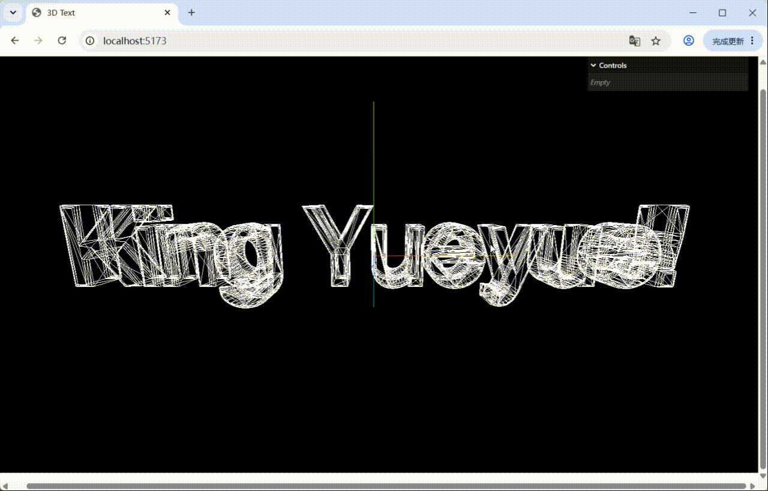Reload the localhost page
Viewport: 768px width, 491px height.
click(62, 41)
